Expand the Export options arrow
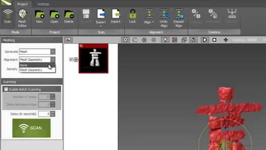 point(101,26)
